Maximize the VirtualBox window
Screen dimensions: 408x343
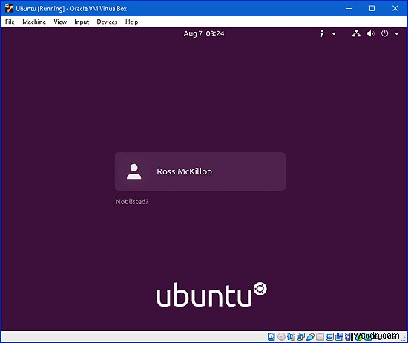click(x=372, y=9)
